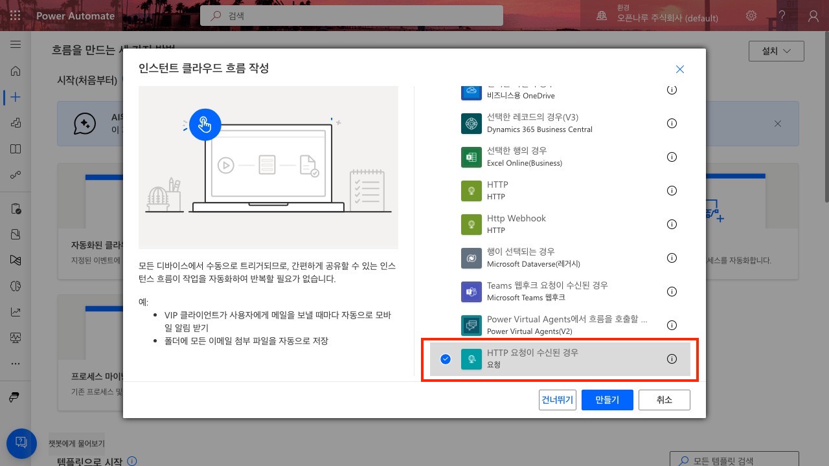The height and width of the screenshot is (466, 829).
Task: Toggle the hamburger navigation menu
Action: 16,45
